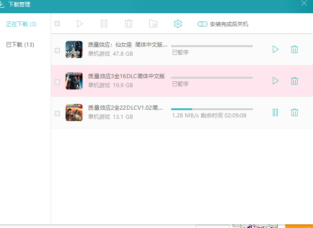313x228 pixels.
Task: Click the 下载管理 window title
Action: pos(19,5)
